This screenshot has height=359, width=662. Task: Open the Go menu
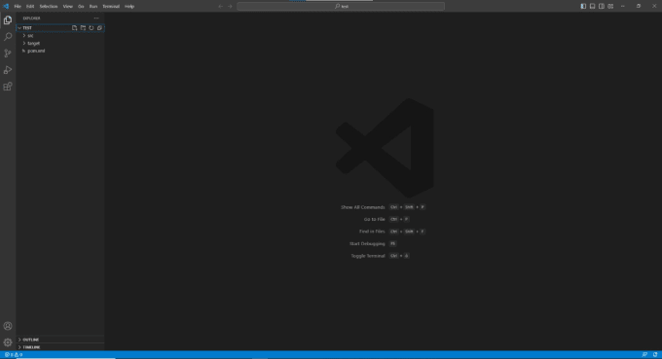click(81, 7)
